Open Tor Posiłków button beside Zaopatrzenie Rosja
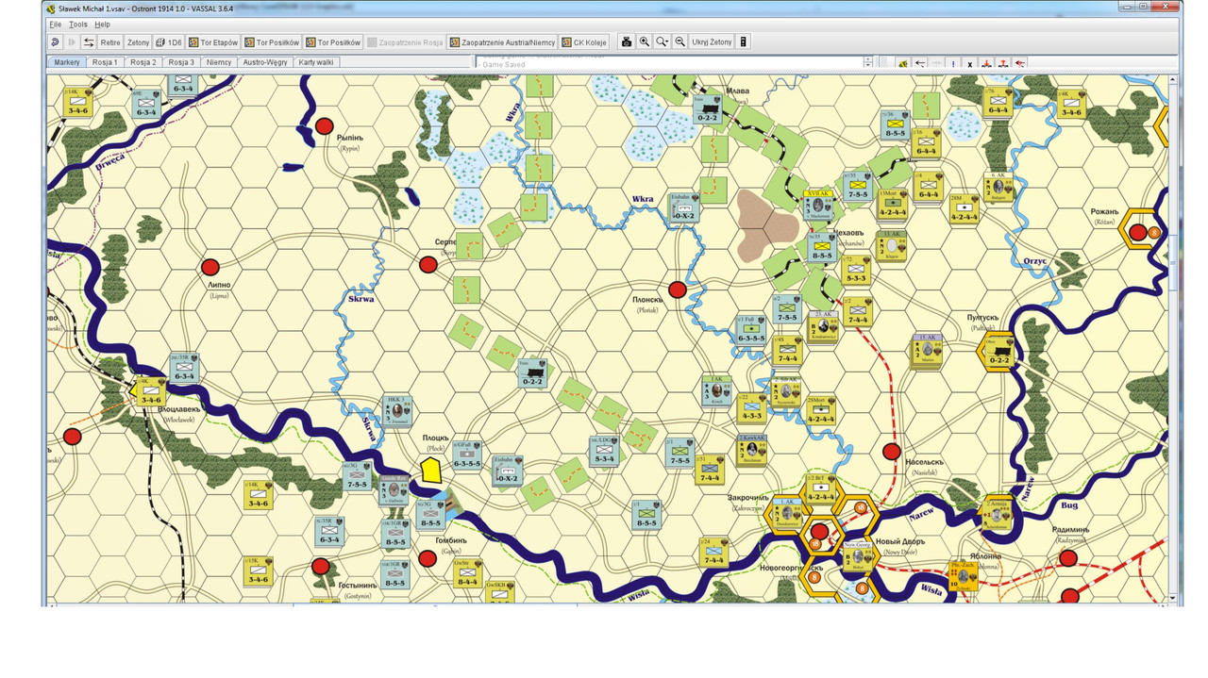The image size is (1208, 678). tap(333, 42)
